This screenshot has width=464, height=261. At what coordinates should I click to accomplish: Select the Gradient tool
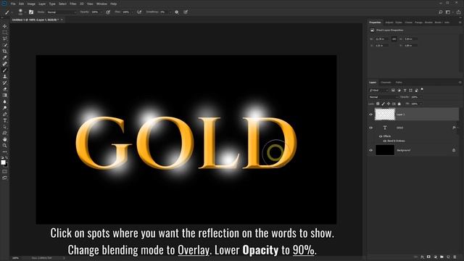point(5,95)
